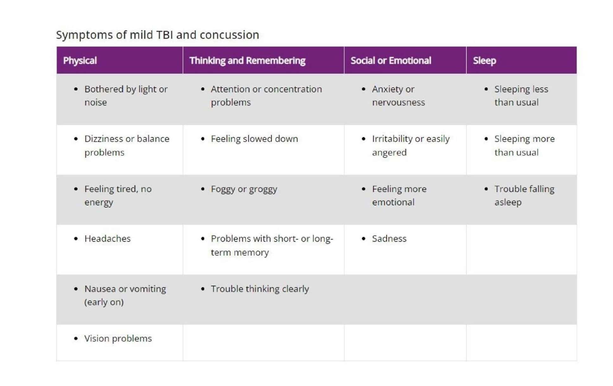The width and height of the screenshot is (613, 386).
Task: Click 'Irritability or easily angered' item
Action: coord(411,146)
